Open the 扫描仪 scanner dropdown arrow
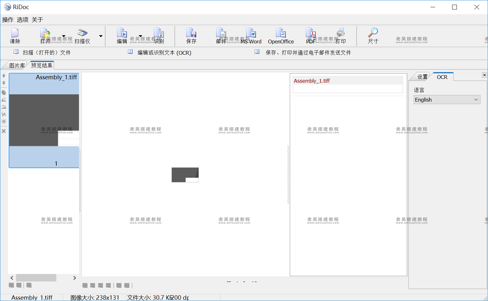 (x=100, y=36)
